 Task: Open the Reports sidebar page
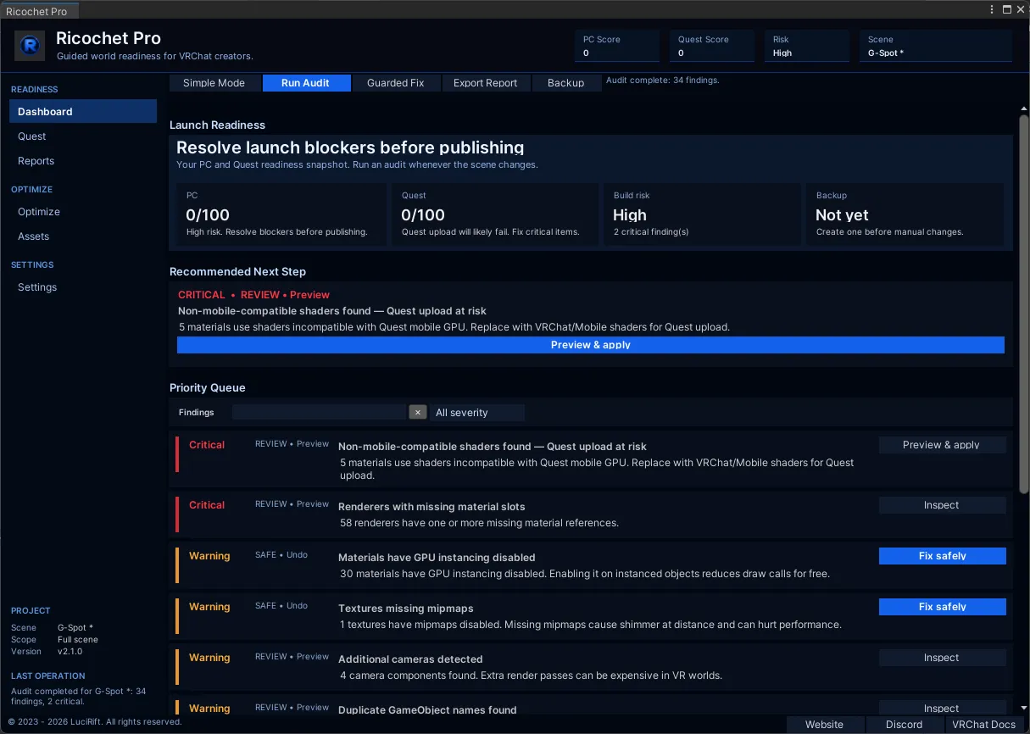[83, 160]
